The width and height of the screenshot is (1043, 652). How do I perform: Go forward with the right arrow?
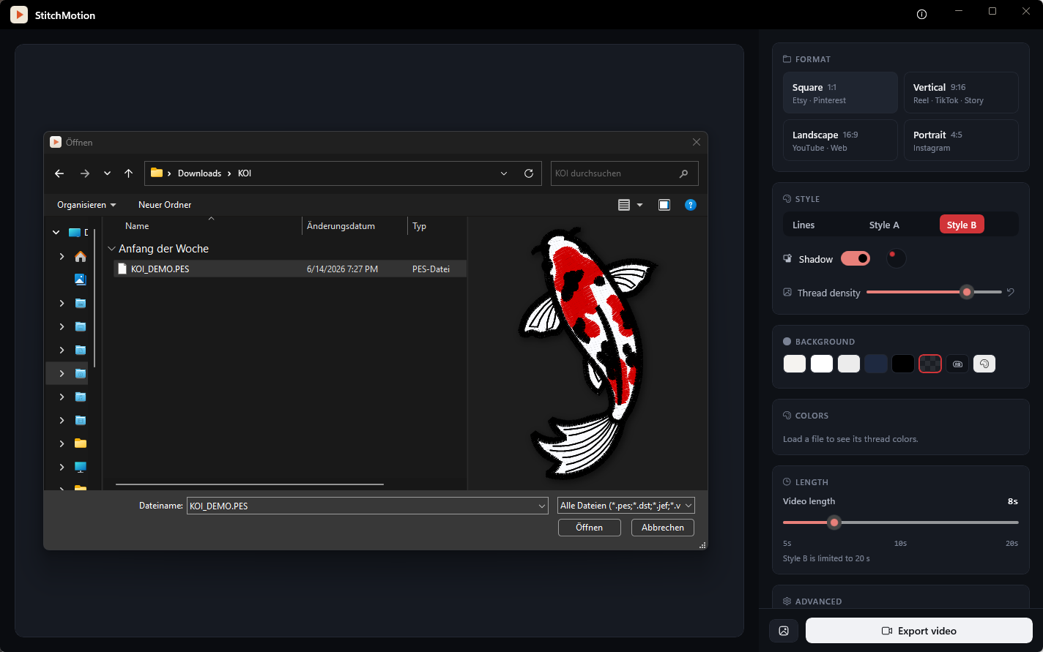84,173
